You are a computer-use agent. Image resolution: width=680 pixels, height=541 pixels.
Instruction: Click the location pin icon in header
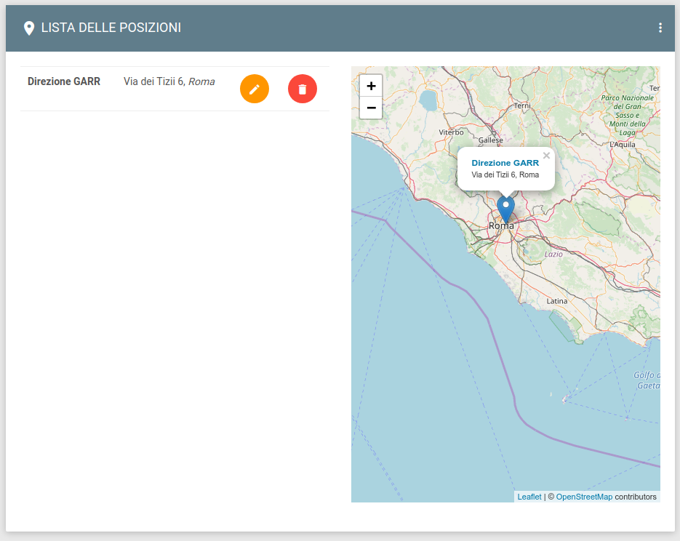click(29, 28)
